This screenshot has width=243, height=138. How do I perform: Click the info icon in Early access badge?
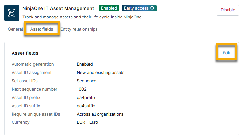[x=152, y=8]
